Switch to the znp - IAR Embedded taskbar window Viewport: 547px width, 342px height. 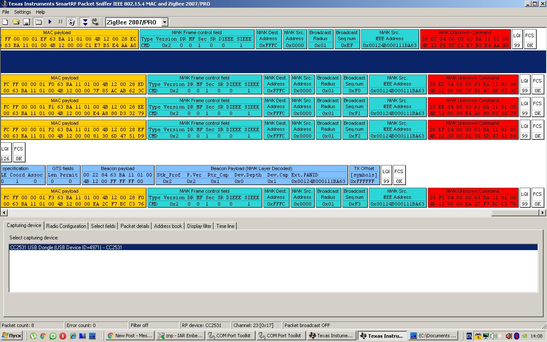click(x=180, y=336)
